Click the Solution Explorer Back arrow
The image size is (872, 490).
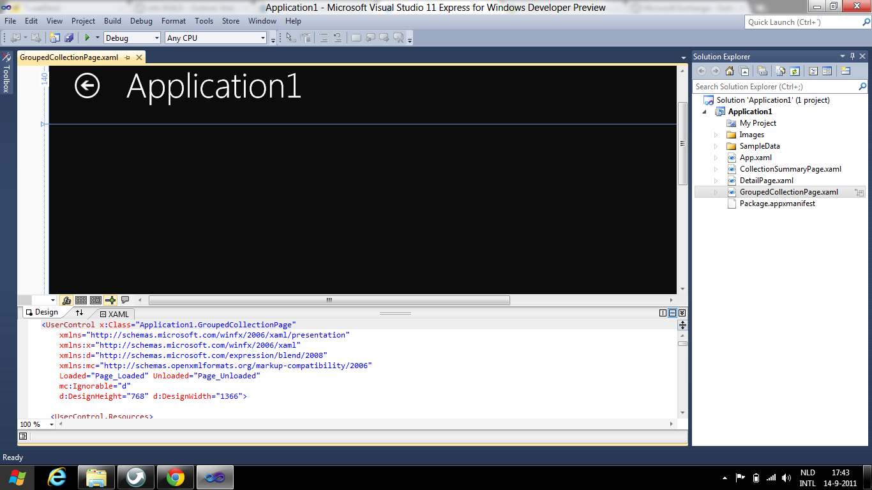[702, 71]
